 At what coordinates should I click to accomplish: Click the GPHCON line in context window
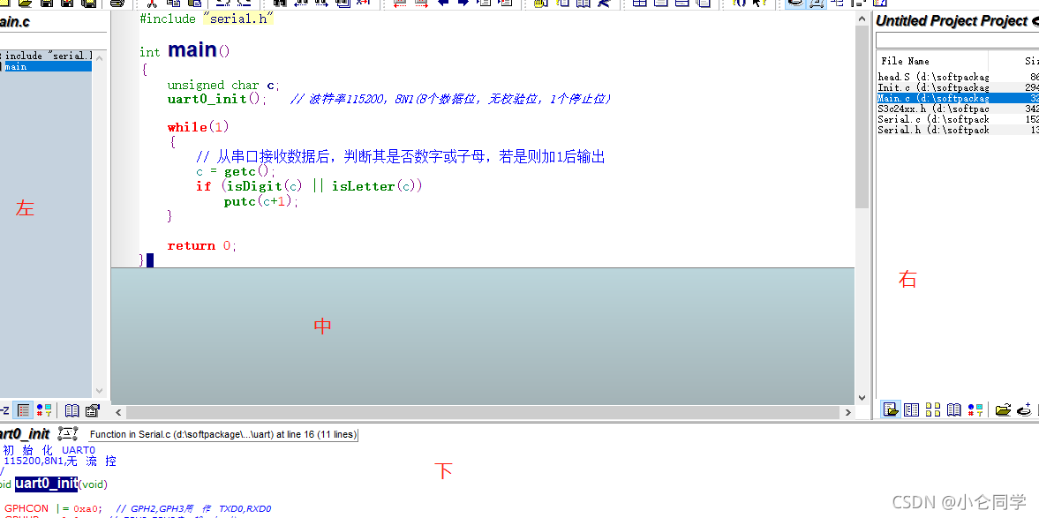(138, 508)
